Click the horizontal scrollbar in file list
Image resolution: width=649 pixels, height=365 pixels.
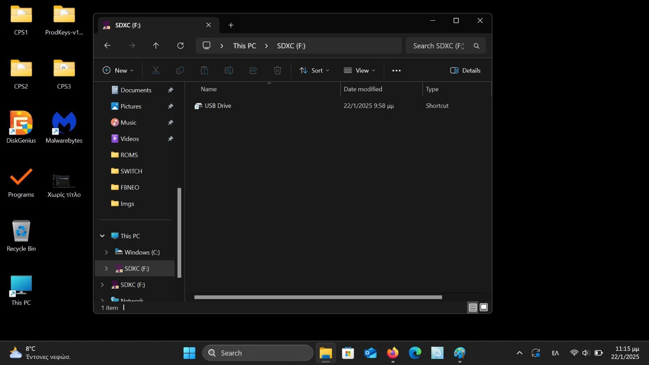[x=318, y=297]
